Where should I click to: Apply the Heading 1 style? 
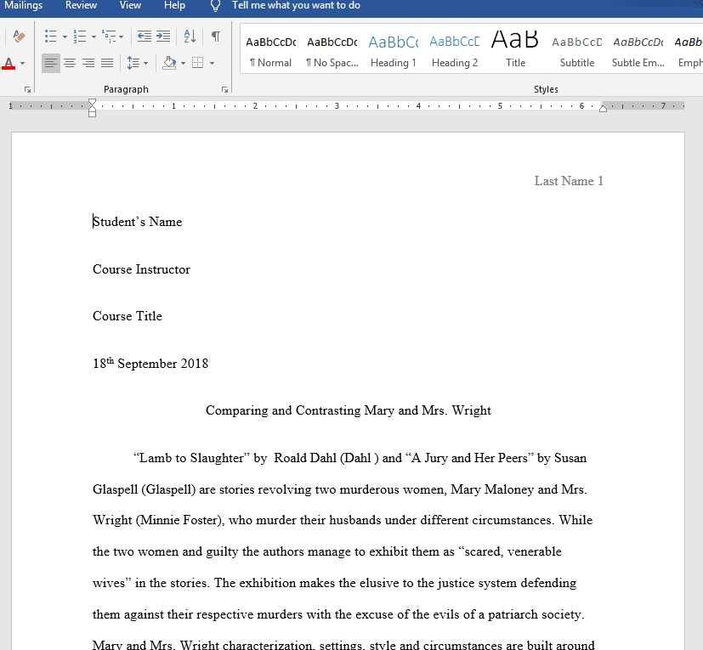393,51
